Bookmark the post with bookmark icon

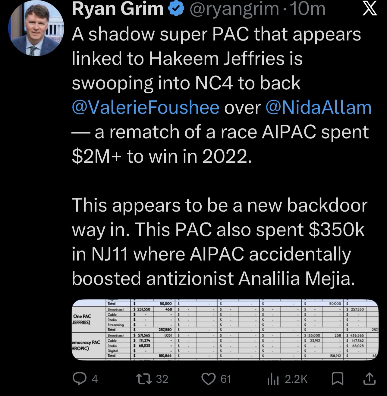(x=337, y=378)
